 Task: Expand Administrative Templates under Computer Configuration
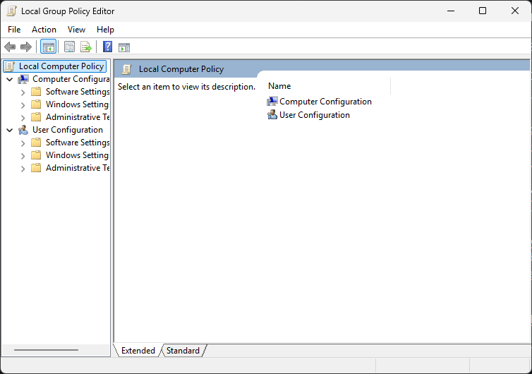click(x=23, y=118)
